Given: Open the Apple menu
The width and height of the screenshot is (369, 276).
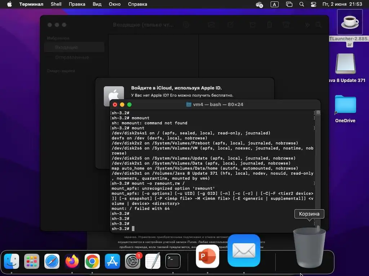Looking at the screenshot, I should click(9, 4).
